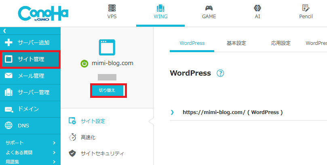Click the mimi-blog.com domain name
Screen dimensions: 327x165
(112, 63)
